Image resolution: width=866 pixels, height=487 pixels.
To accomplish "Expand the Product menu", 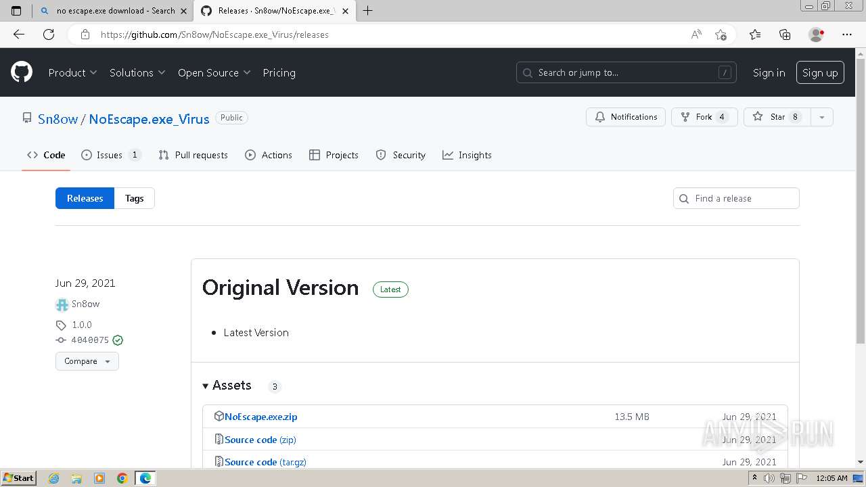I will (x=72, y=72).
